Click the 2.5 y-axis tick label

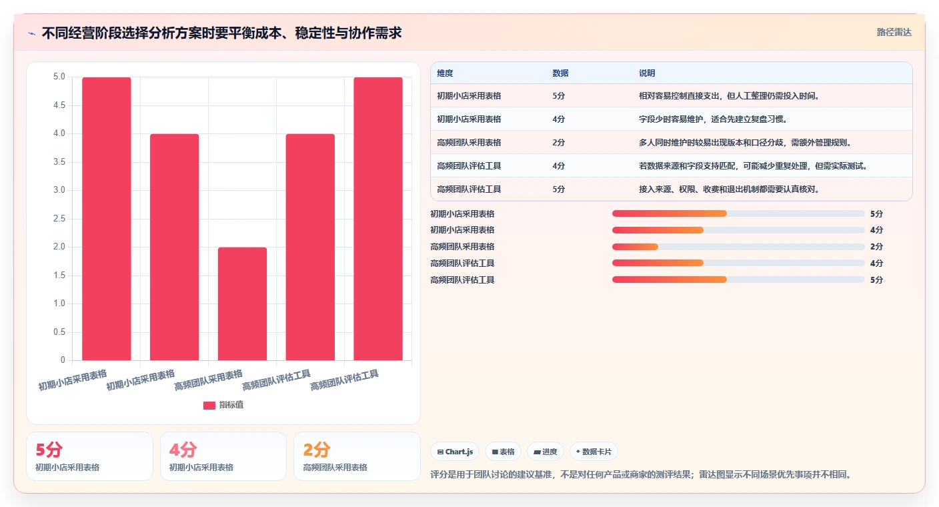coord(59,219)
